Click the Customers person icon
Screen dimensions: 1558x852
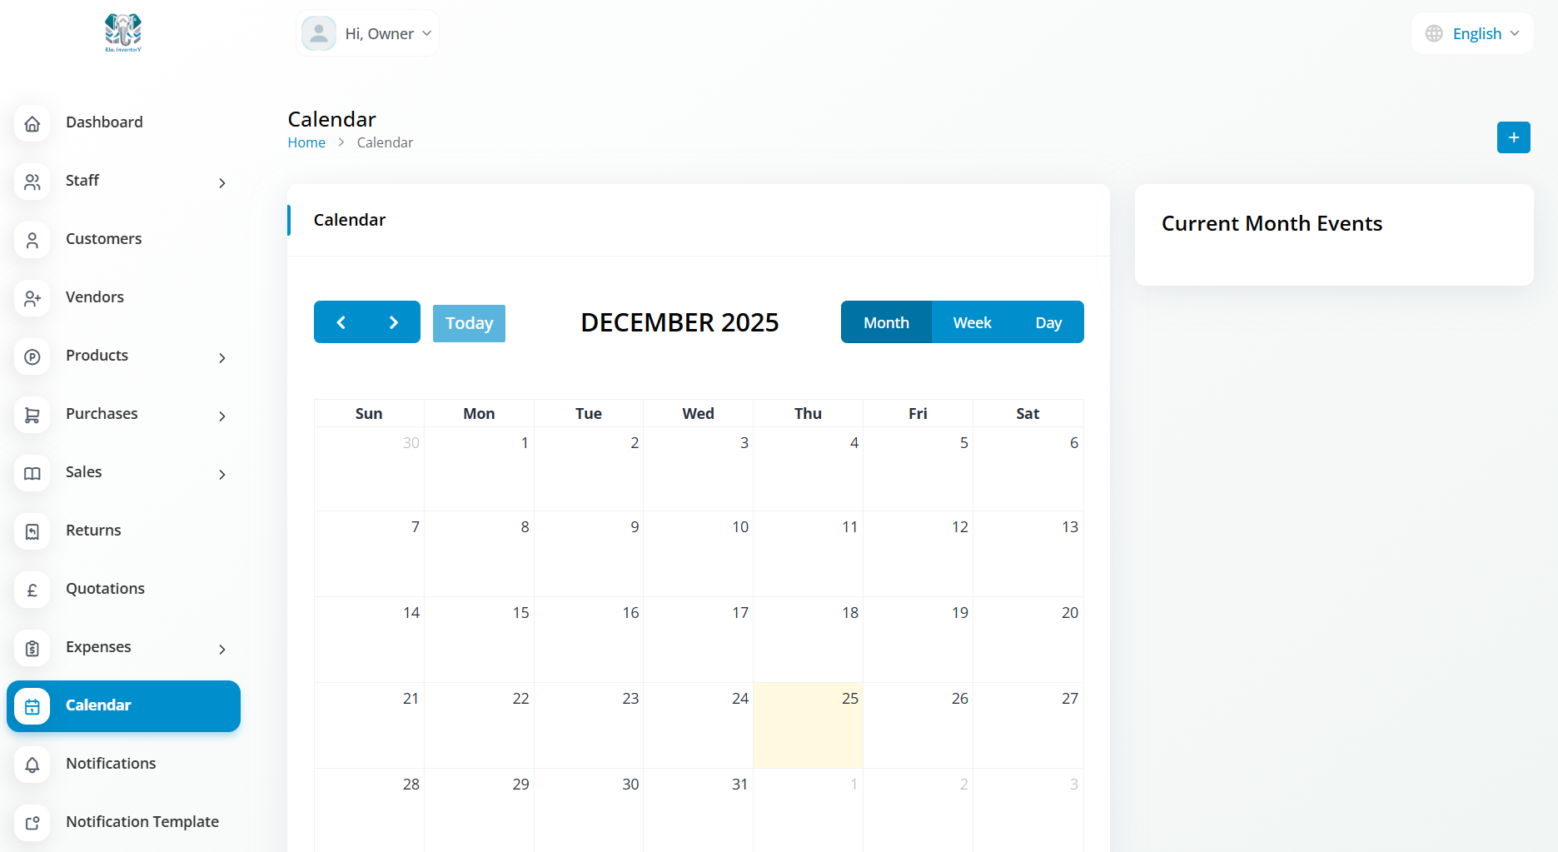[x=32, y=240]
